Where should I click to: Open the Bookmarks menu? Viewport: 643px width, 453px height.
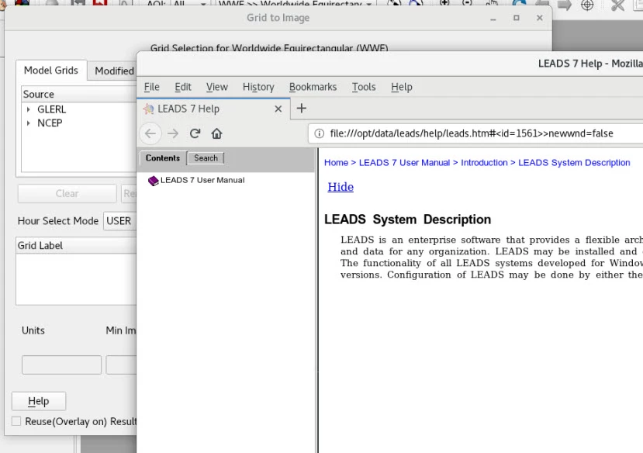(313, 87)
